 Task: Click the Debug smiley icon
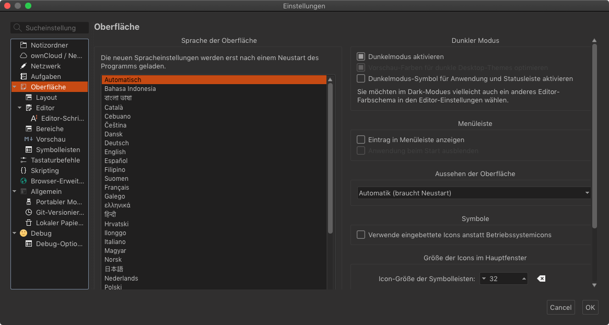pos(24,233)
